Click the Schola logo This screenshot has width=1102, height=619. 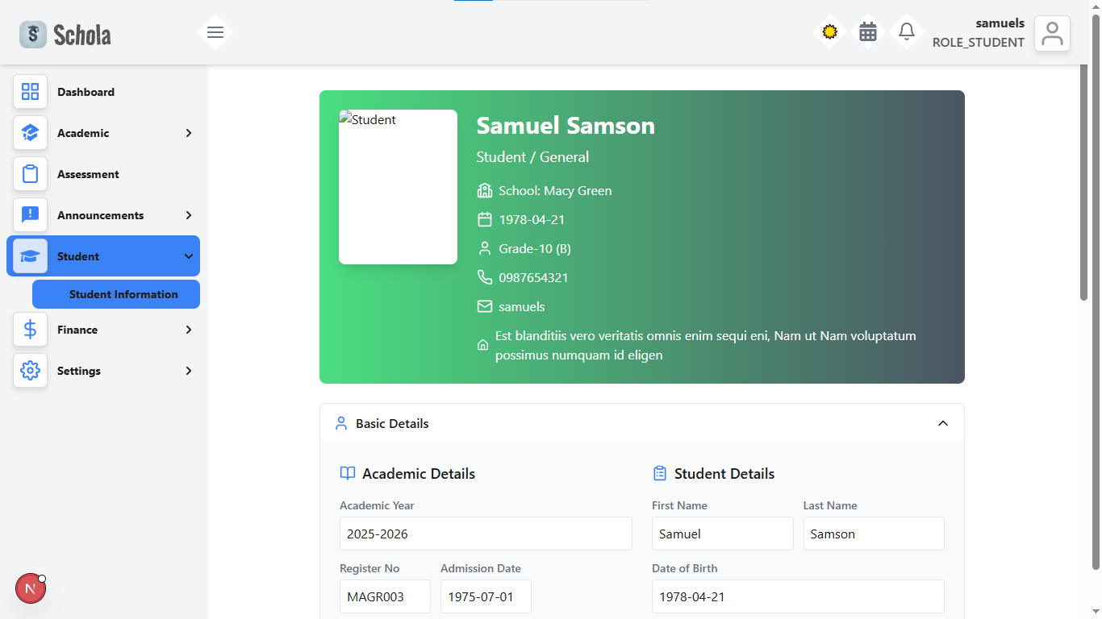[65, 34]
